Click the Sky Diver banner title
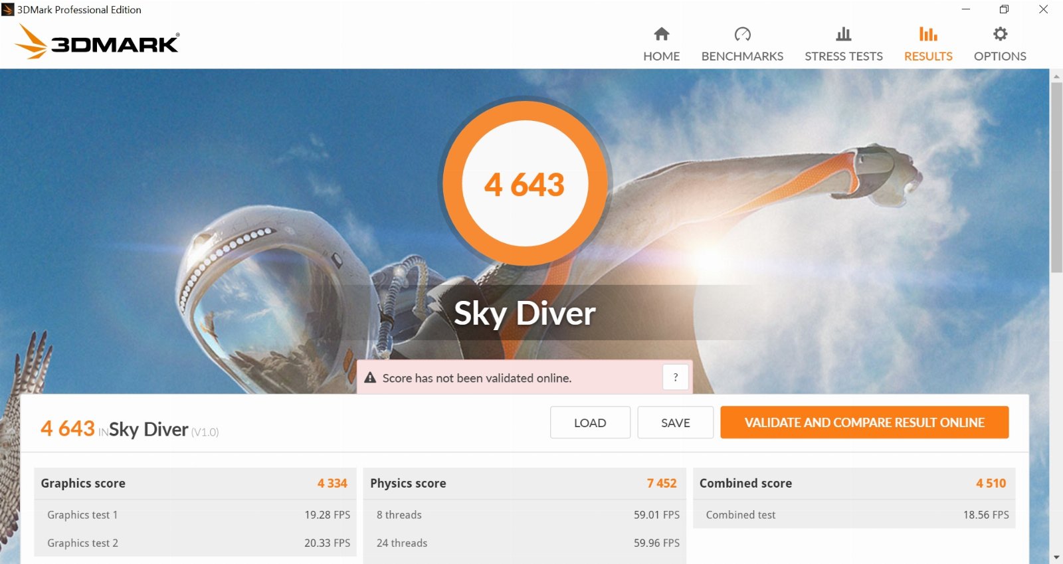The height and width of the screenshot is (564, 1063). 525,313
